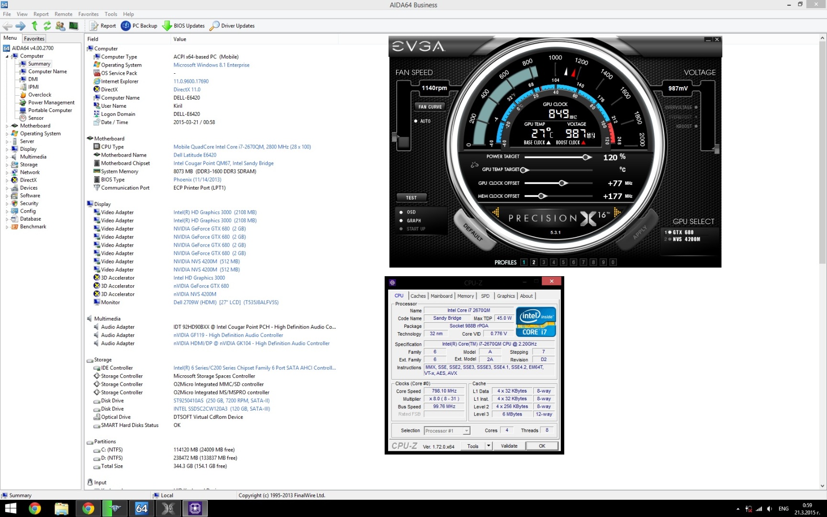This screenshot has width=827, height=517.
Task: Switch to the Caches tab in CPU-Z
Action: pos(418,296)
